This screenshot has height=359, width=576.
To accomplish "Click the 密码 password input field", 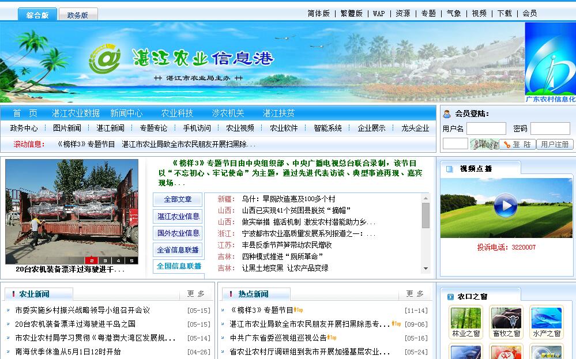I will coord(549,129).
